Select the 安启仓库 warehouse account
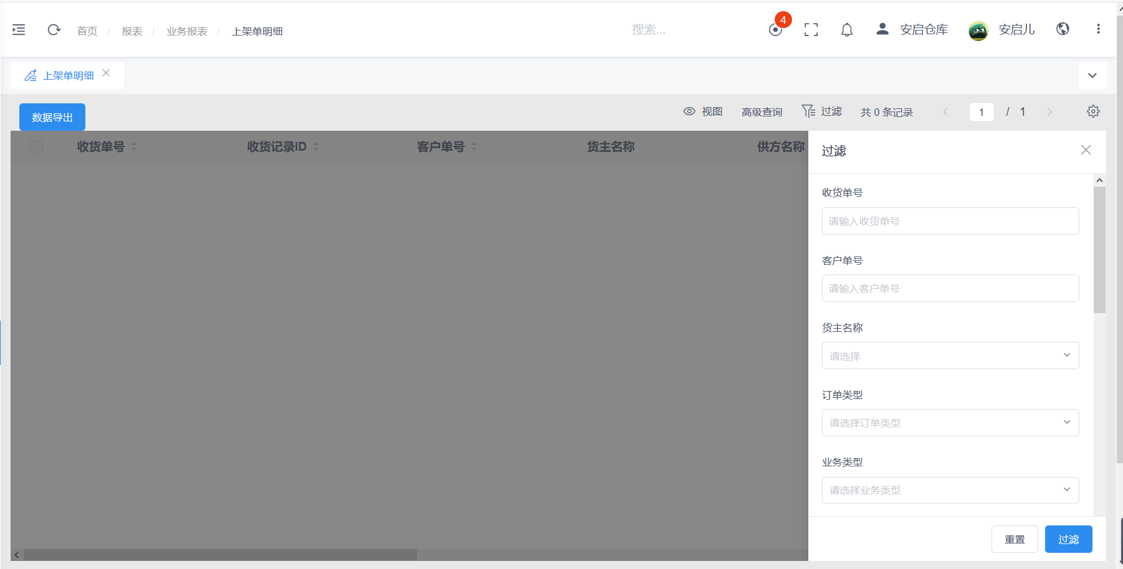The image size is (1123, 569). 912,29
